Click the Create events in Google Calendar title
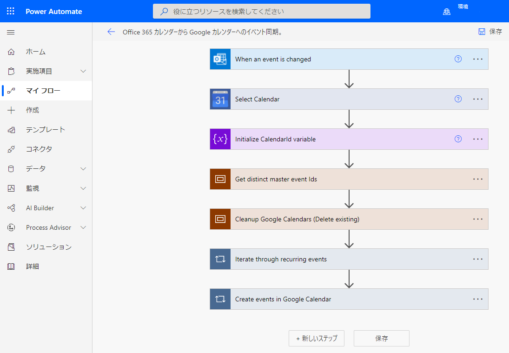This screenshot has width=509, height=353. pos(283,299)
